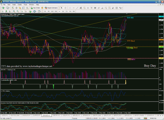Screen dimensions: 164x120
Task: Select the horizontal line drawing tool
Action: tap(74, 8)
